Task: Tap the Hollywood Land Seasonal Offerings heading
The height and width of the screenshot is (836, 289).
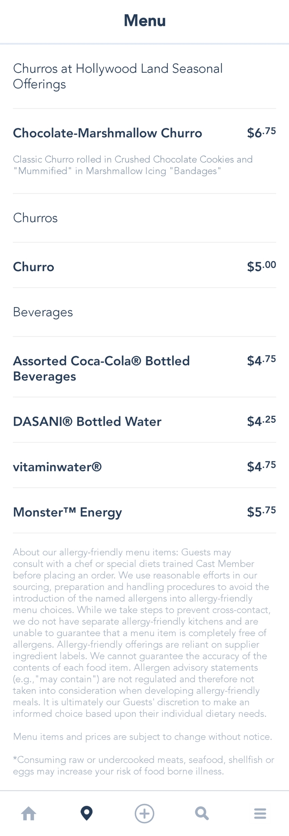Action: click(x=118, y=76)
